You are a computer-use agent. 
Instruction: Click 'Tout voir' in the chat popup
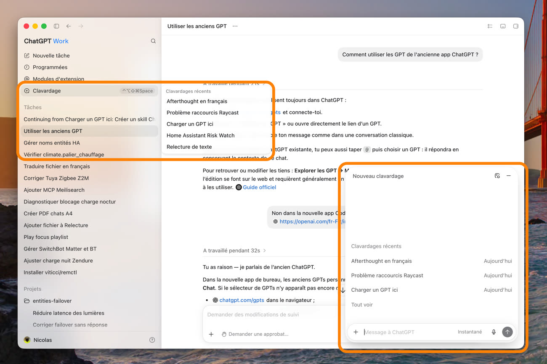pos(362,305)
